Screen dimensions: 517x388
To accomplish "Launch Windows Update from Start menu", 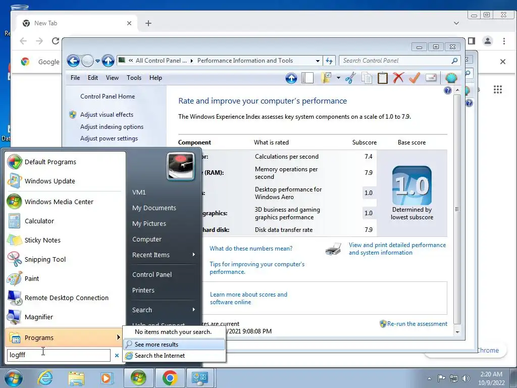I will coord(65,181).
